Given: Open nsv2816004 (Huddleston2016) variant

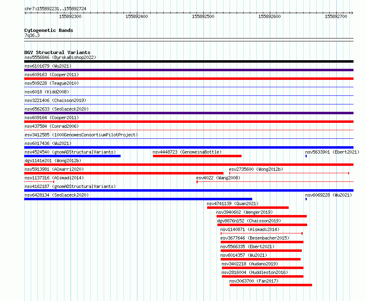Looking at the screenshot, I should (255, 272).
